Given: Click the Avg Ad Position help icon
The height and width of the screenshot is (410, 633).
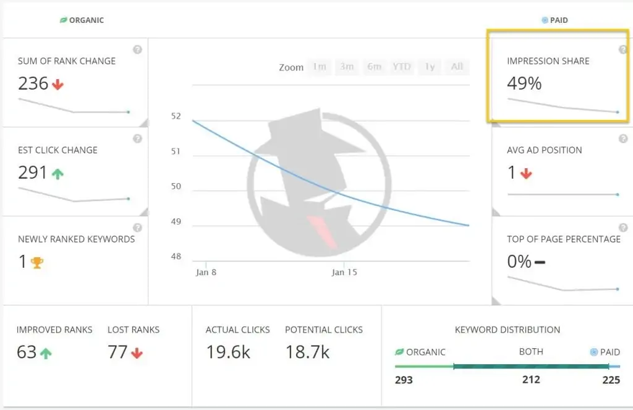Looking at the screenshot, I should 622,139.
